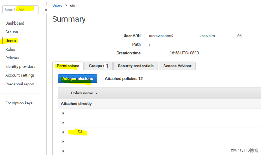Expand the fifth attached policy row
Viewport: 261px width, 155px height.
coord(63,151)
